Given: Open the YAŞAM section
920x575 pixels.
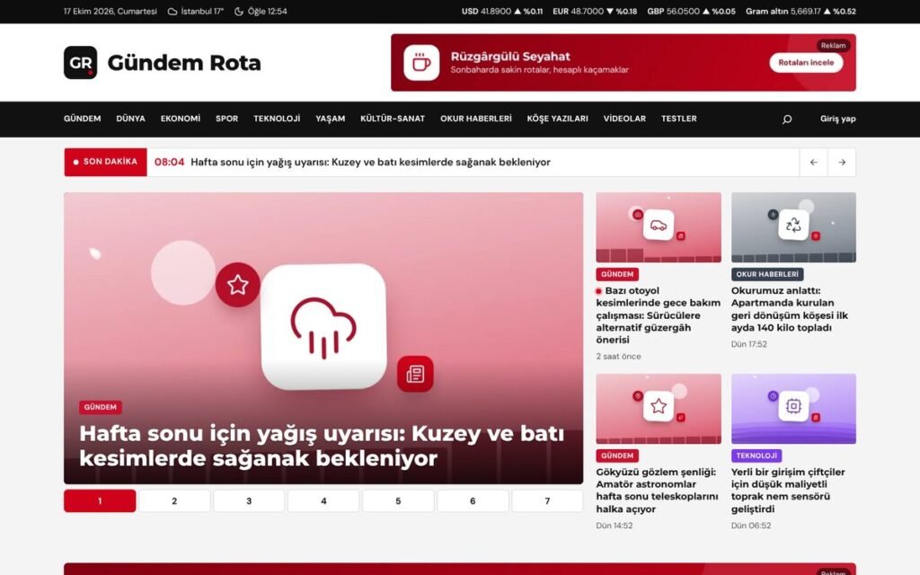Looking at the screenshot, I should click(331, 119).
